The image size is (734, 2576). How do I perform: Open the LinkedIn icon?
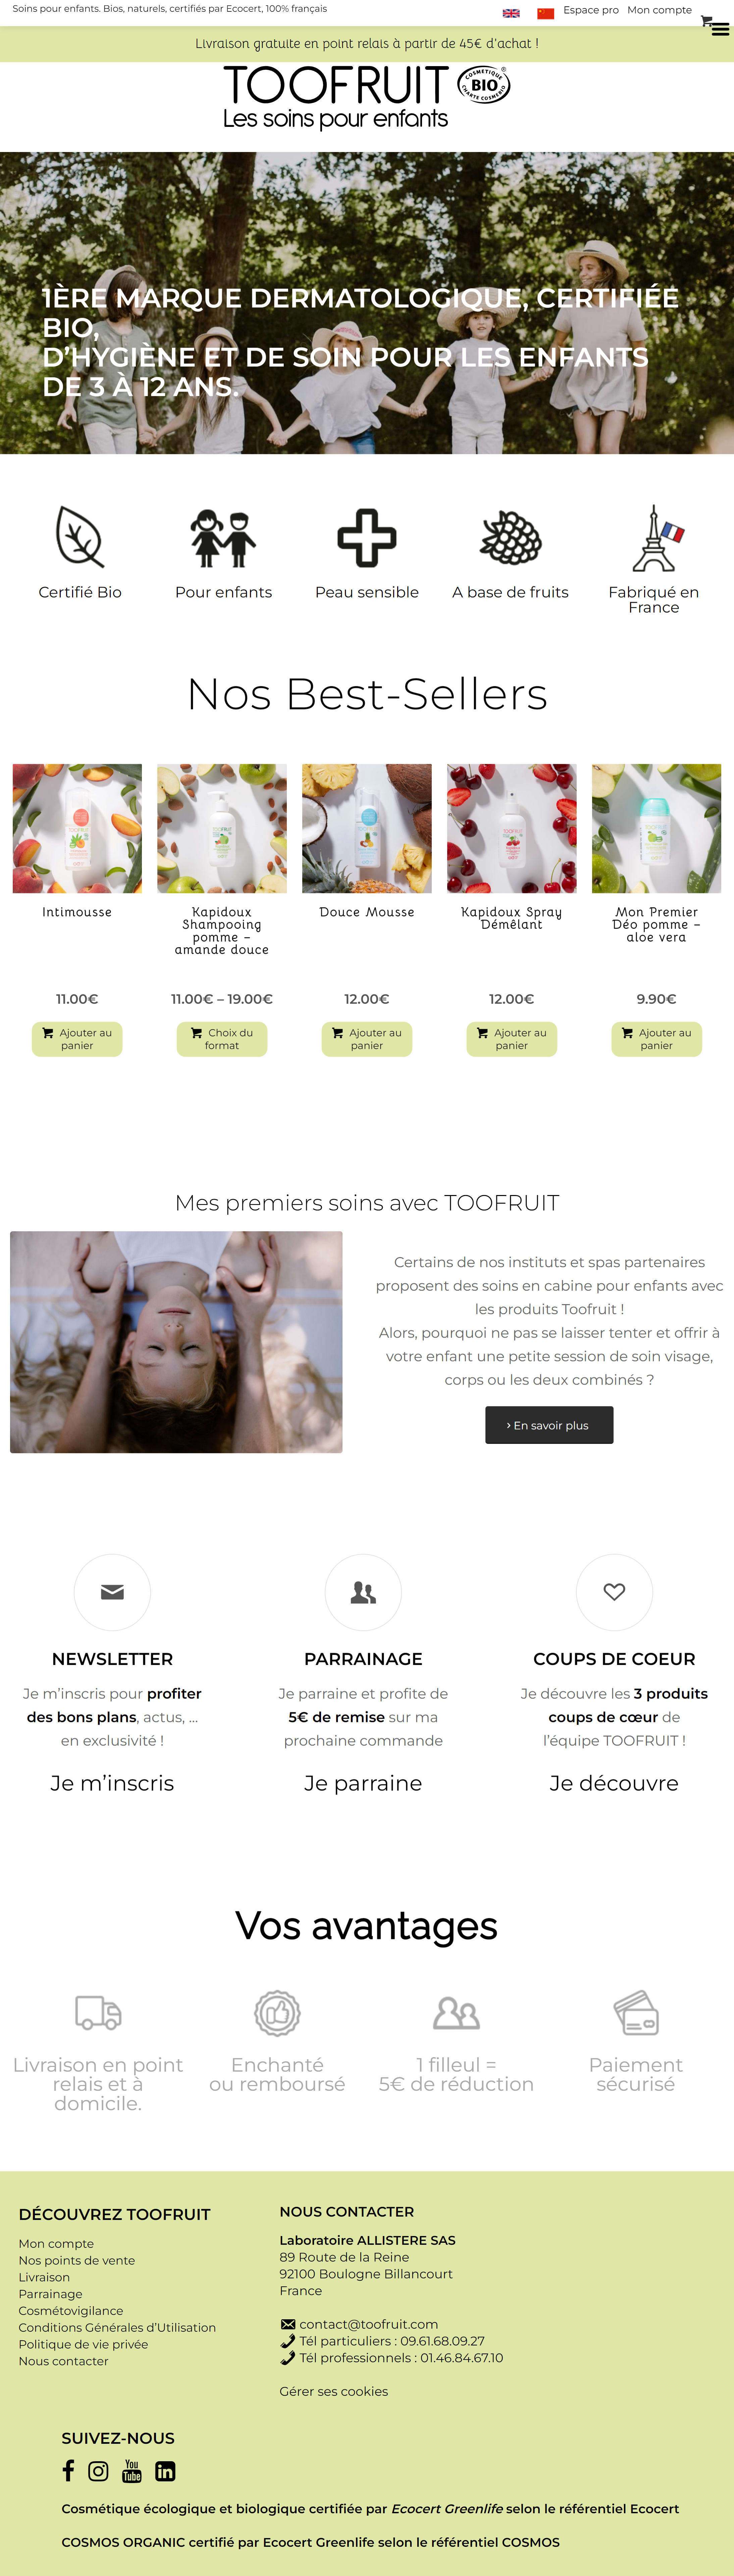165,2471
